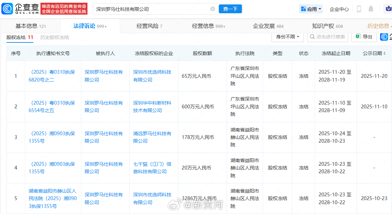Click the 导出 export button
This screenshot has height=214, width=392.
point(364,37)
